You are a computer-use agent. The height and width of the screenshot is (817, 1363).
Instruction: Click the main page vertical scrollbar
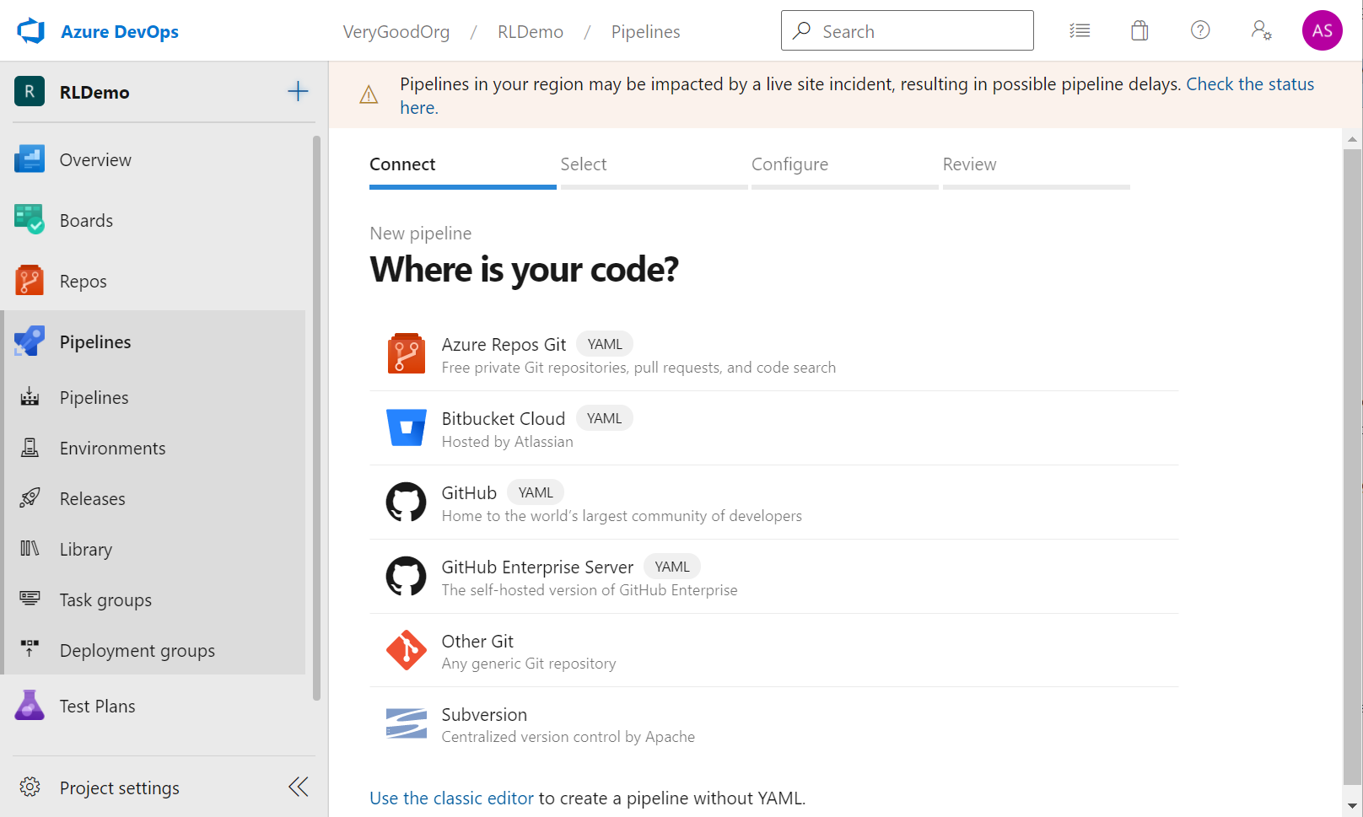point(1352,466)
